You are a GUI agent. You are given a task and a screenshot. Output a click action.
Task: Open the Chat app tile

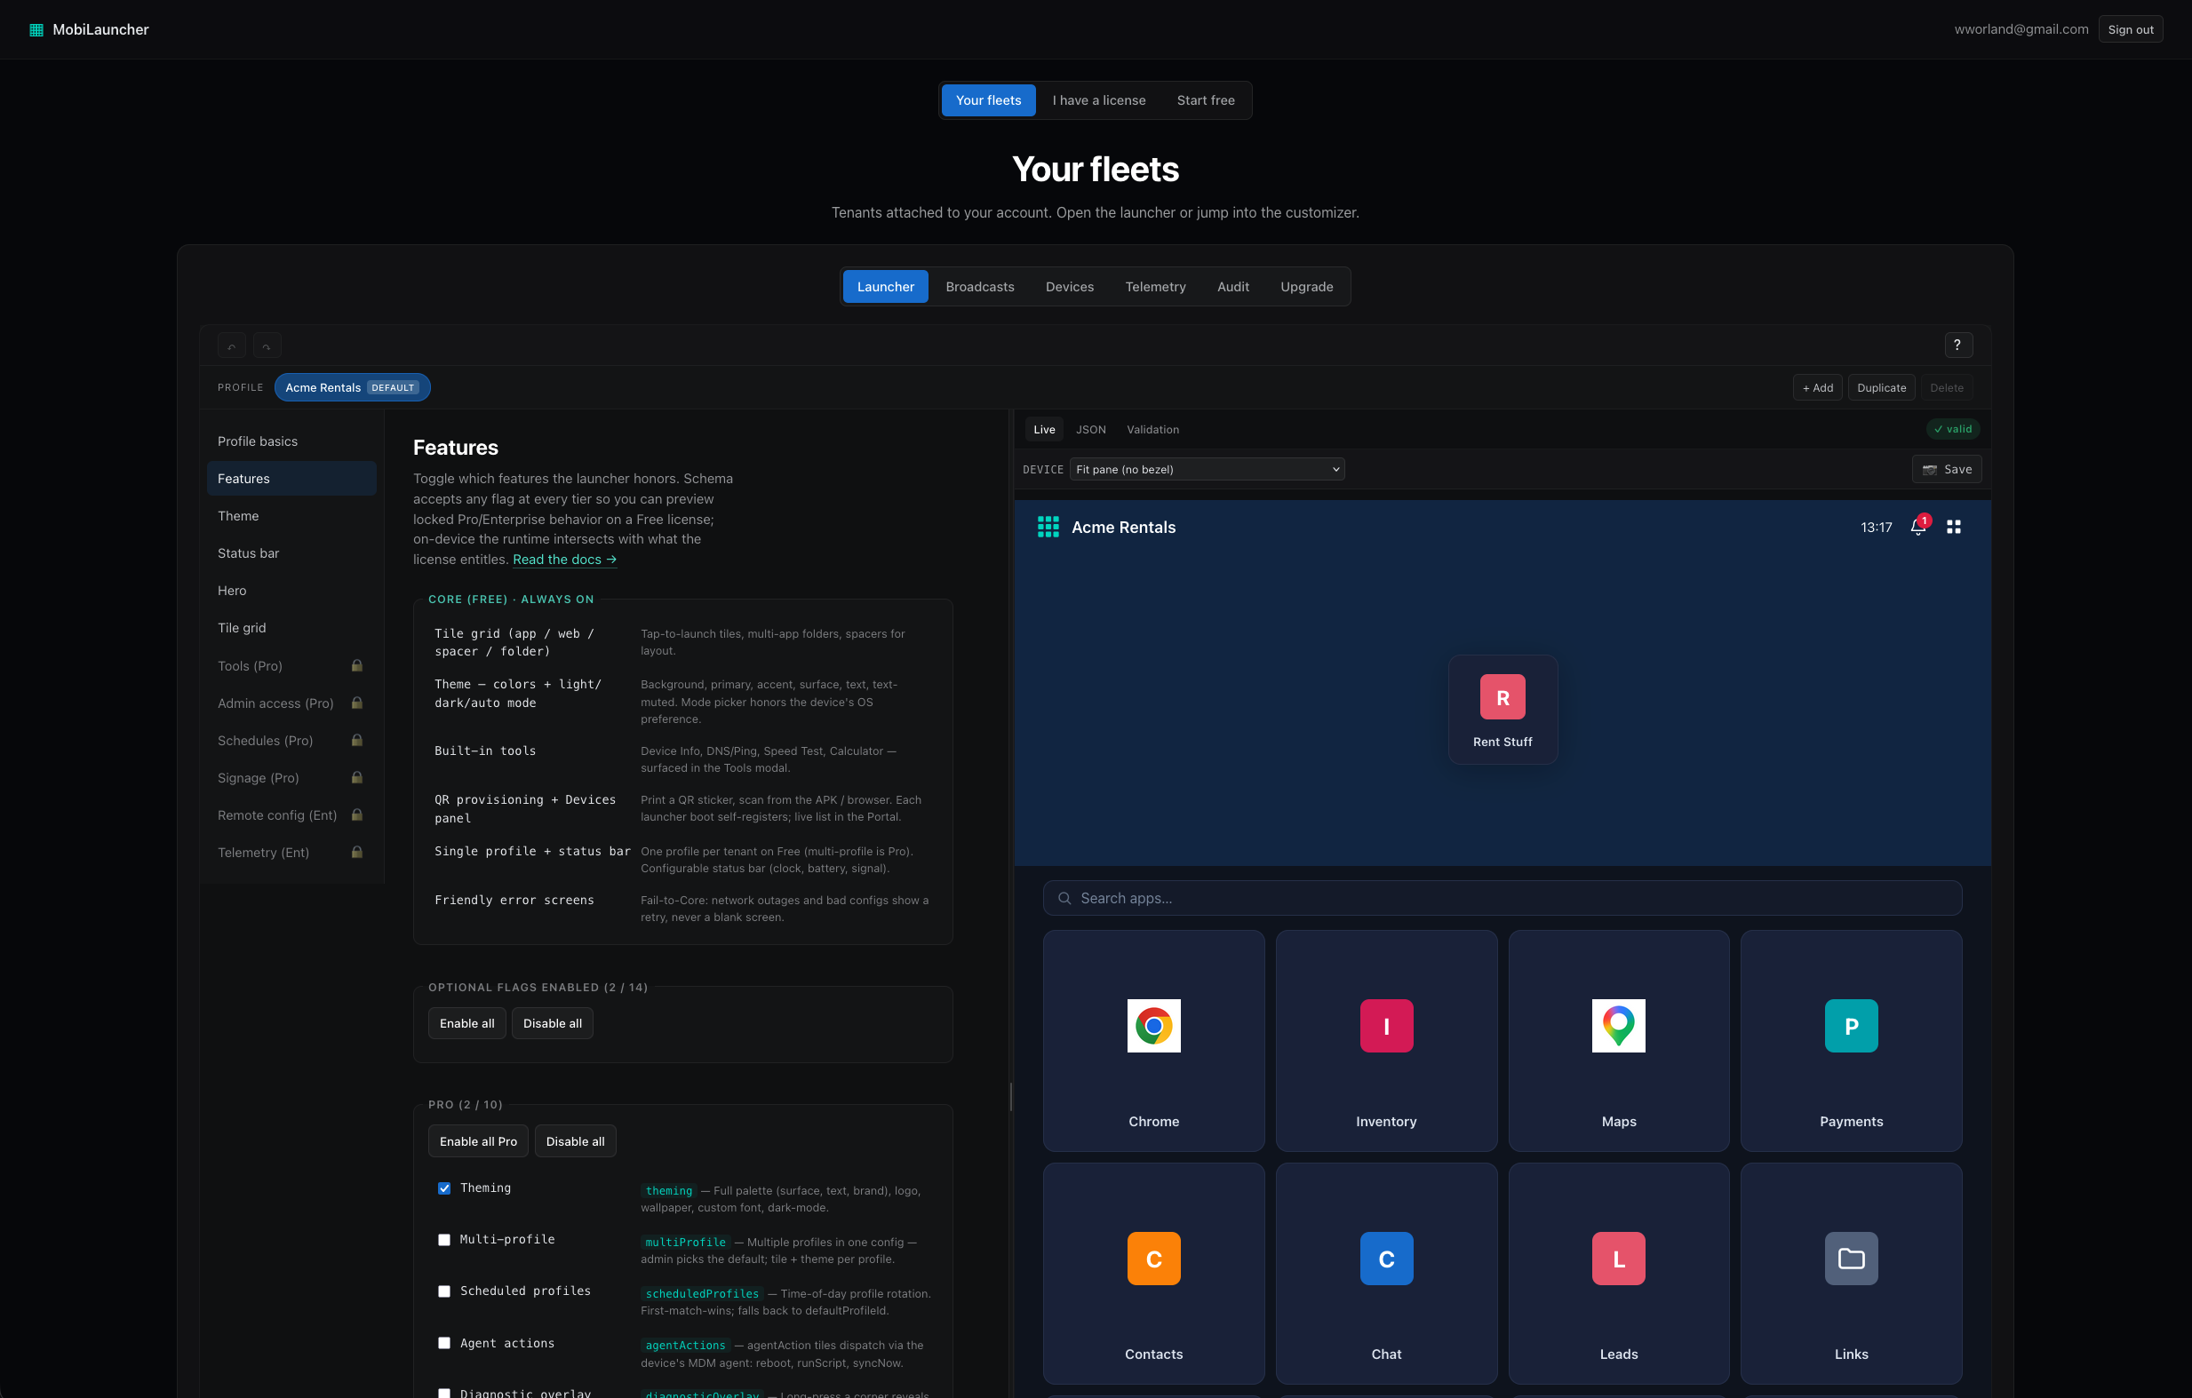point(1386,1274)
